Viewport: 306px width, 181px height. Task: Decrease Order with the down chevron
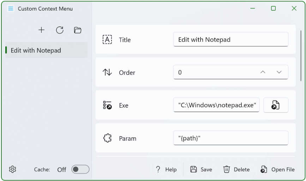point(279,72)
